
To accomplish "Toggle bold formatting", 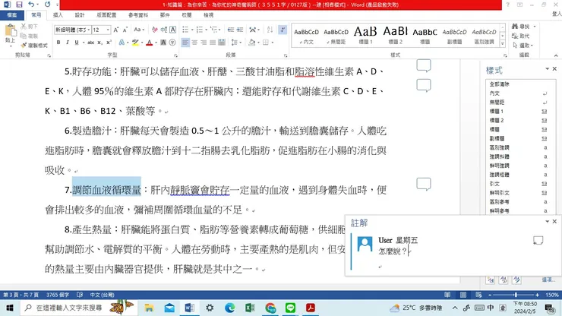I will click(x=58, y=43).
